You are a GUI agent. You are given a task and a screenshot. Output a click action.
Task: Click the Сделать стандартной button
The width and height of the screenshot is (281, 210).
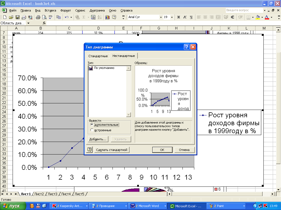[x=112, y=150]
